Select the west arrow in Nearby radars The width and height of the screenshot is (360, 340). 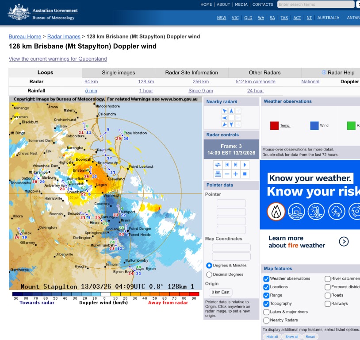pyautogui.click(x=225, y=118)
